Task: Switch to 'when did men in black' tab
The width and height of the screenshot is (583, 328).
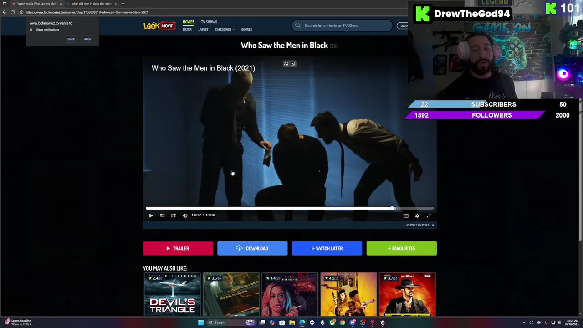Action: [x=91, y=4]
